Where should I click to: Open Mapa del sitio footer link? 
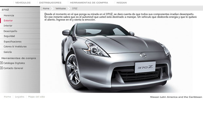[37, 97]
